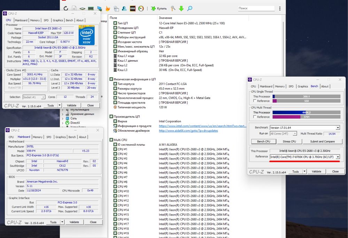Open the OSD panel icon
Image resolution: width=348 pixels, height=238 pixels.
tap(132, 8)
